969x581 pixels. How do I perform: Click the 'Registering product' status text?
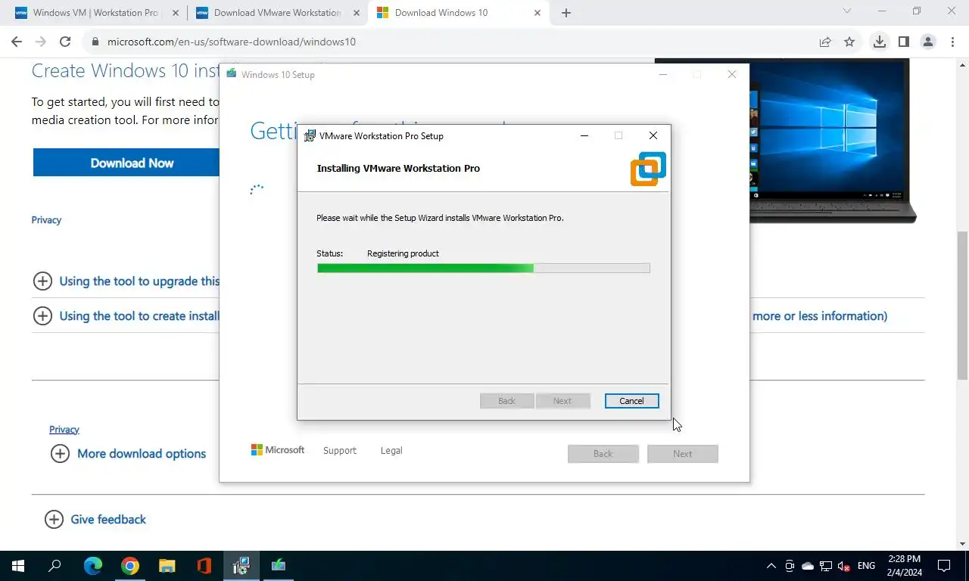tap(403, 253)
